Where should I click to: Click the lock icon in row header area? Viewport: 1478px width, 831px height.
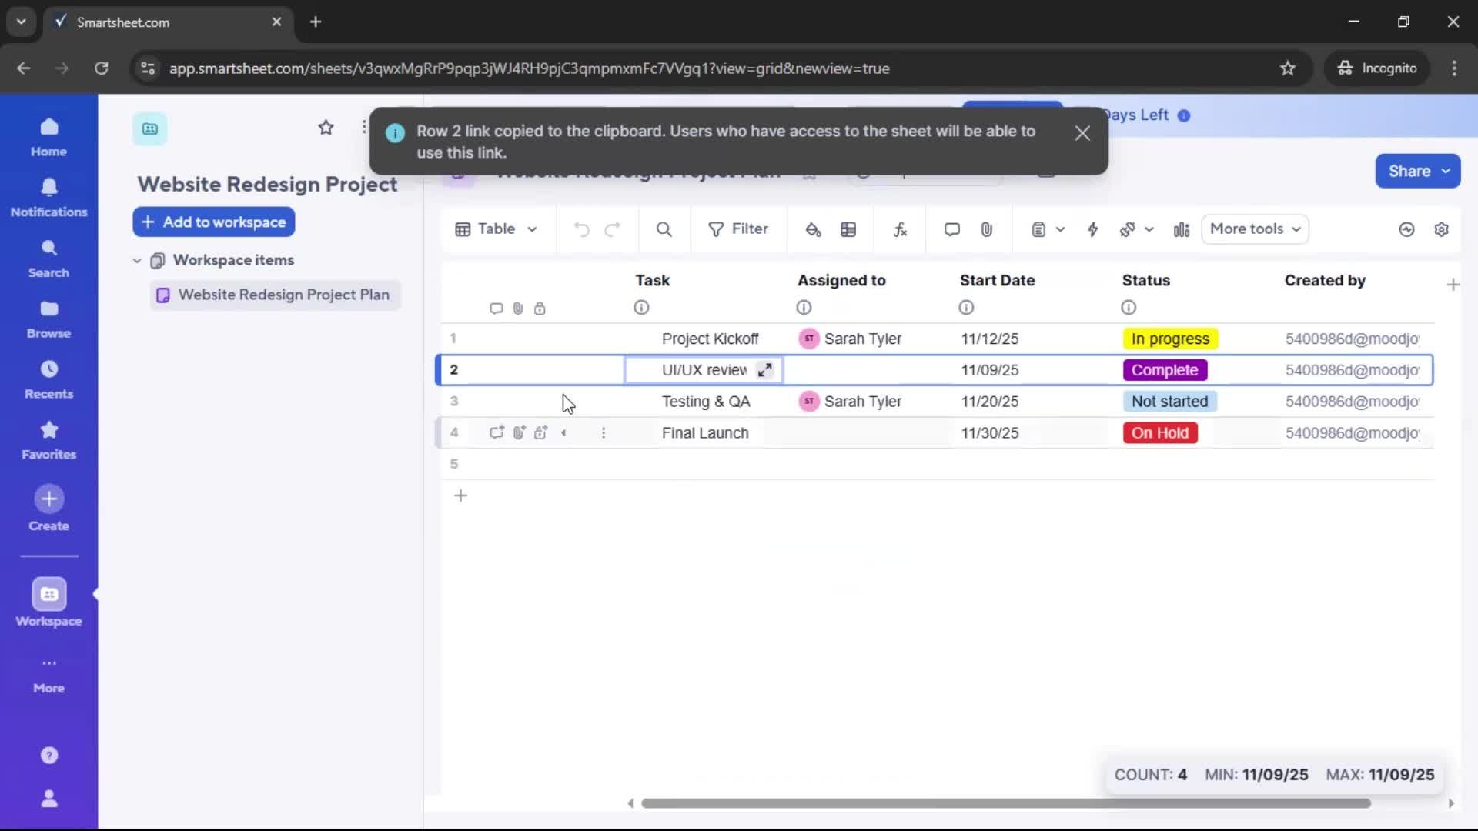point(541,308)
